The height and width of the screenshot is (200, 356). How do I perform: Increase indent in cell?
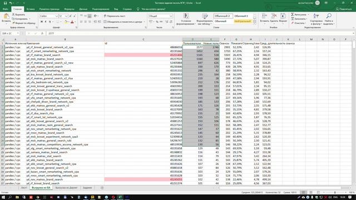point(99,22)
